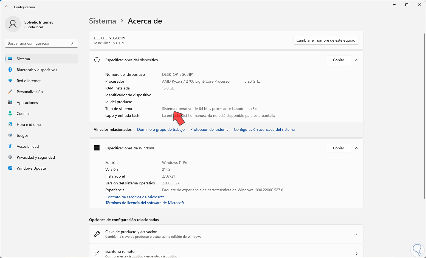Open the Aplicaciones icon in sidebar
The image size is (426, 258).
[x=10, y=103]
